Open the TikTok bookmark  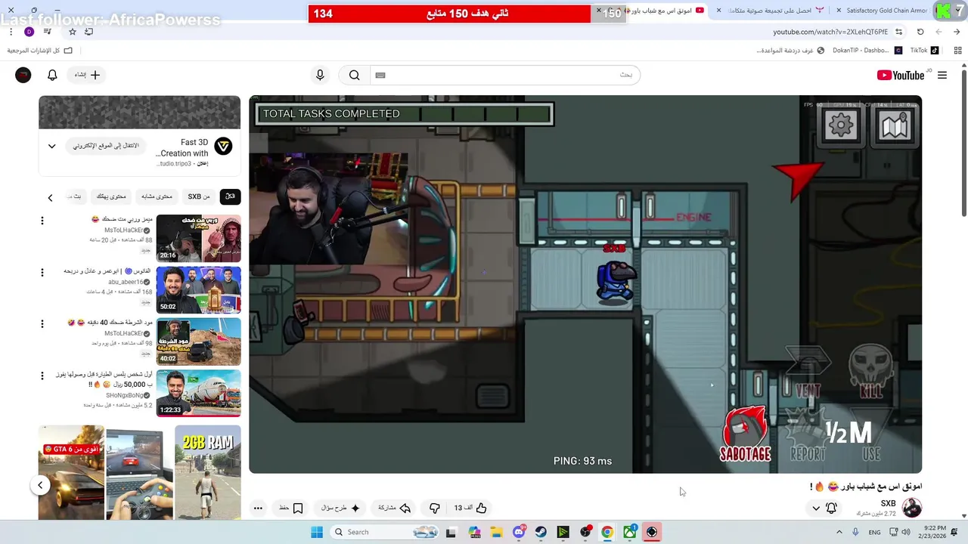tap(924, 51)
